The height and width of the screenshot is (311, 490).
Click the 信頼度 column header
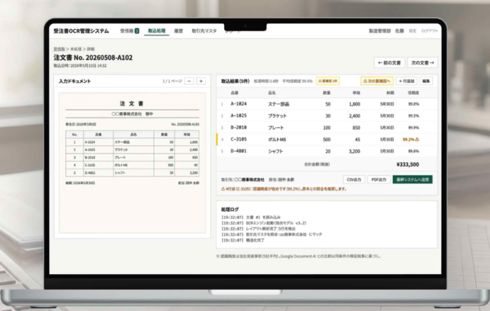(413, 93)
